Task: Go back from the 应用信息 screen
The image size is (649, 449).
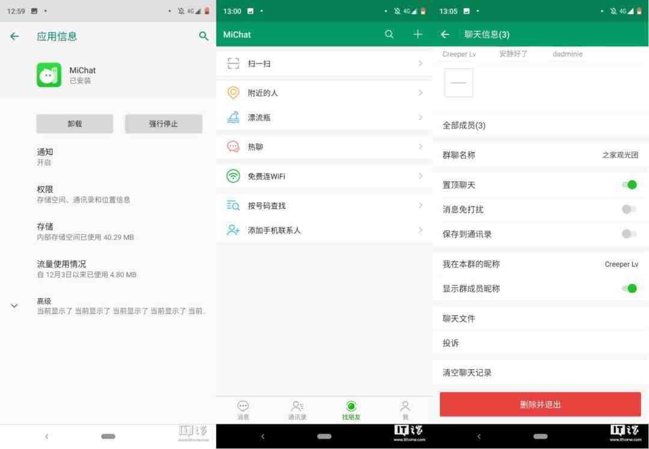Action: 14,37
